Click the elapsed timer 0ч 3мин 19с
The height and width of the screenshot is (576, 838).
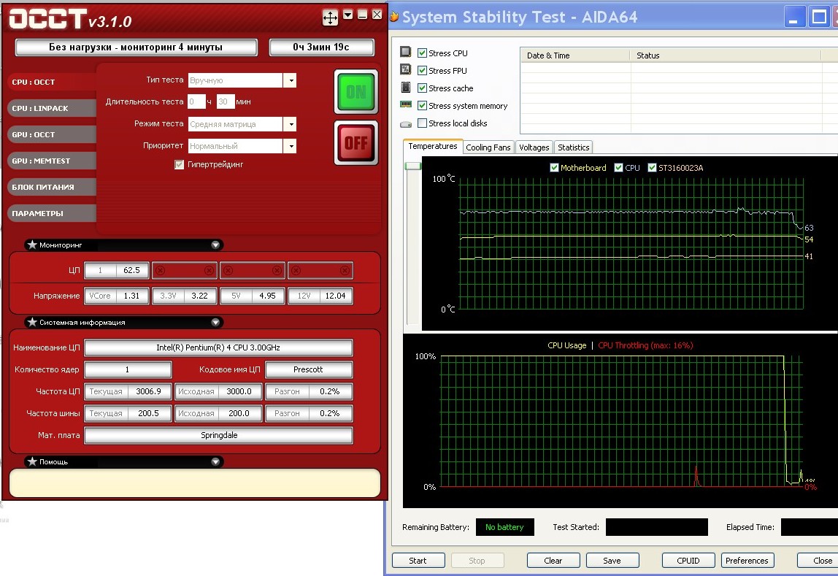click(x=321, y=47)
